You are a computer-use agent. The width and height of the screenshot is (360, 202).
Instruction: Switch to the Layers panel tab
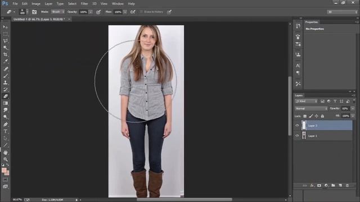(x=299, y=95)
